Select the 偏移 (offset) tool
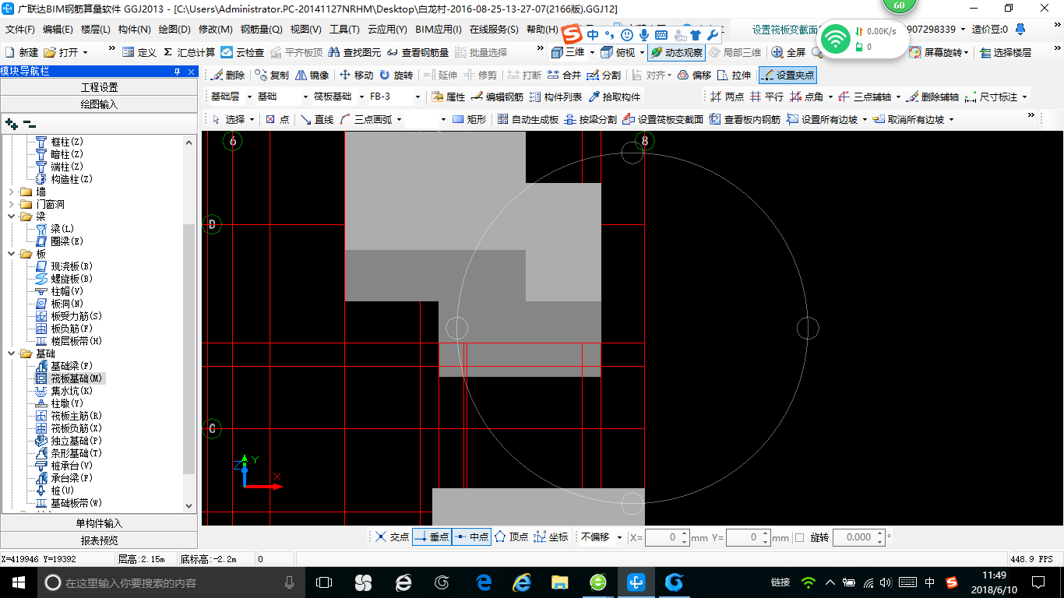This screenshot has width=1064, height=598. (x=694, y=76)
